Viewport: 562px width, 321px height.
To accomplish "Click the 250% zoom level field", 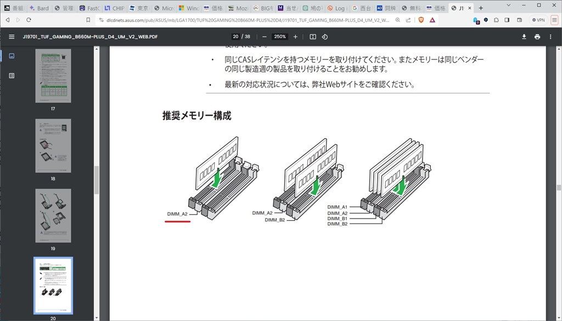I will click(279, 37).
